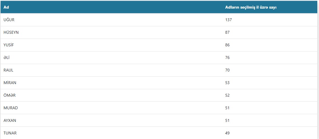
Task: Click the count value 52
Action: point(227,95)
